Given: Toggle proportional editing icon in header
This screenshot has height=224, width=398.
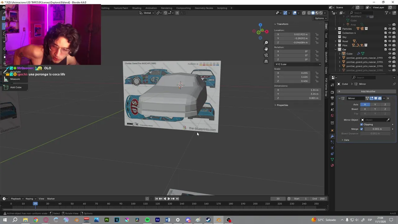Looking at the screenshot, I should (177, 13).
